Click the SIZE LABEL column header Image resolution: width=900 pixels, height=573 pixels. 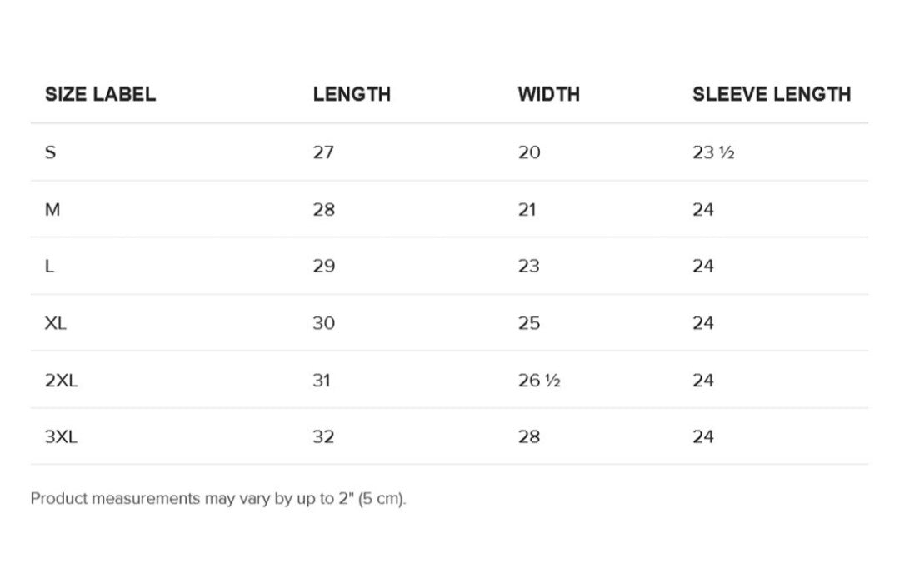100,94
